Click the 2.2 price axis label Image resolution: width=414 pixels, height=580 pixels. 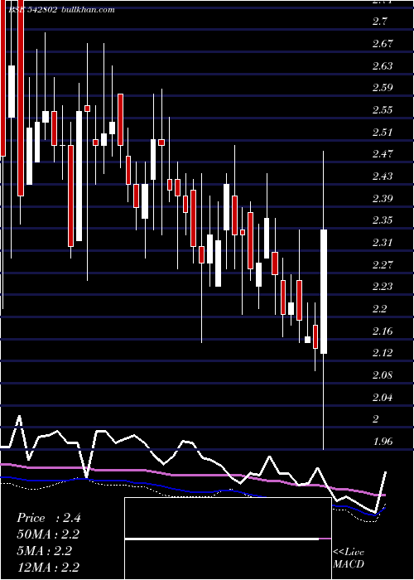click(x=379, y=309)
